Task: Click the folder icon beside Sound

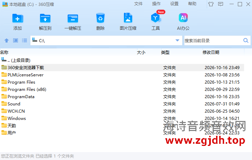Action: (4, 104)
